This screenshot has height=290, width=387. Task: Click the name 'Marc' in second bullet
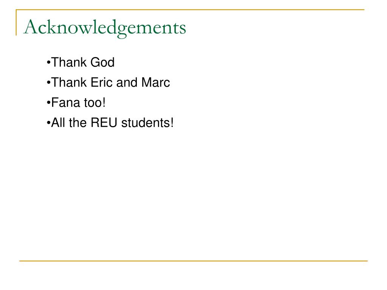tap(156, 82)
